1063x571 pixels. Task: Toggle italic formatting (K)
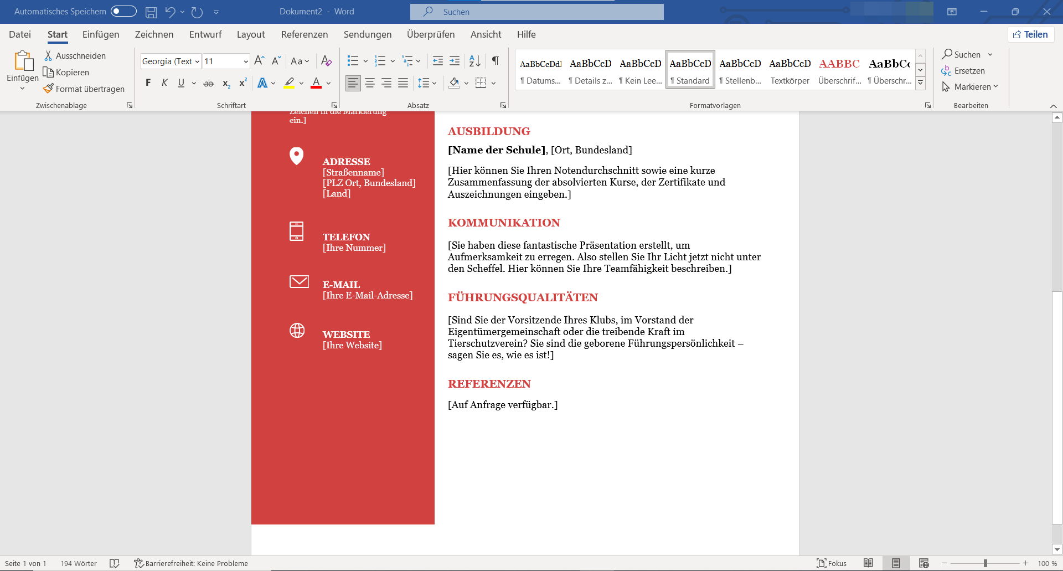tap(164, 83)
